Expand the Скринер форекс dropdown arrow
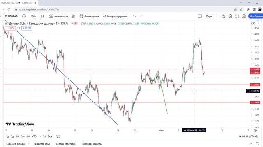 [28, 144]
